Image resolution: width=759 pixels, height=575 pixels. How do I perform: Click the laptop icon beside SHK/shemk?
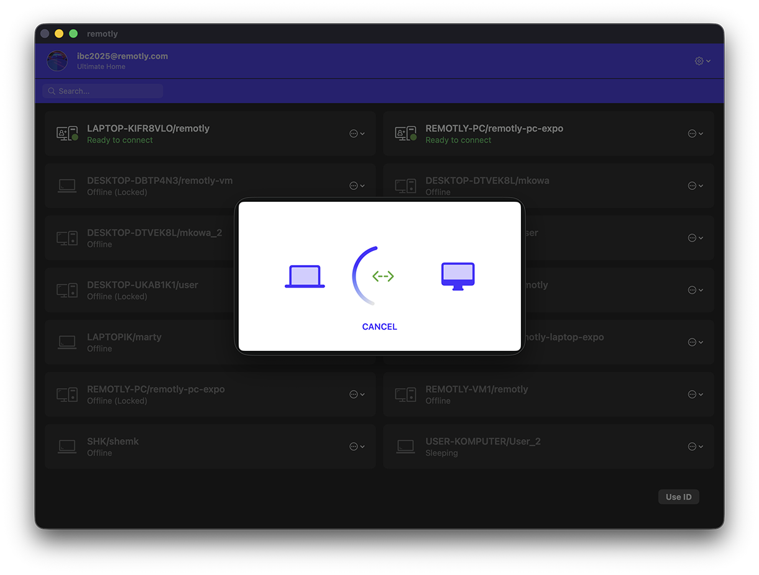67,446
